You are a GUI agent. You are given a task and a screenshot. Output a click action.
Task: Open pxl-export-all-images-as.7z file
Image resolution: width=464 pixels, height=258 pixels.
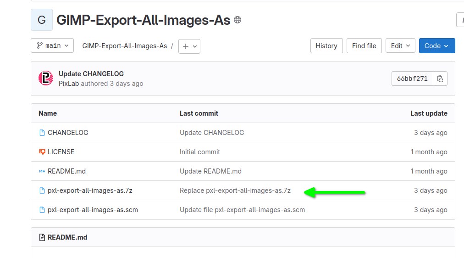90,191
